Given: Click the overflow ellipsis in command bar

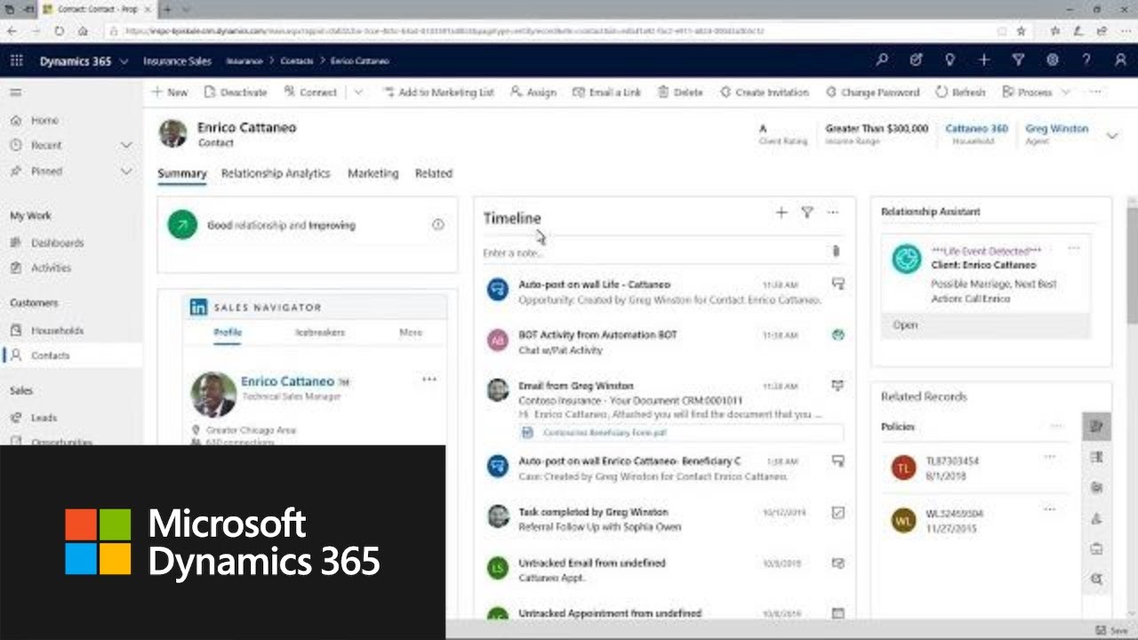Looking at the screenshot, I should [x=1095, y=92].
